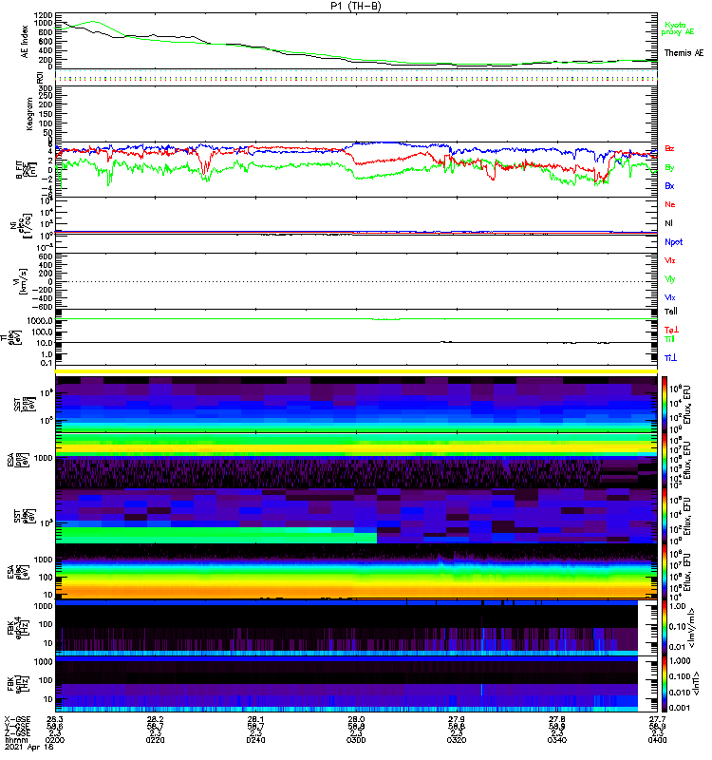Select the red Te perpendicular legend label
The height and width of the screenshot is (760, 712).
point(671,330)
